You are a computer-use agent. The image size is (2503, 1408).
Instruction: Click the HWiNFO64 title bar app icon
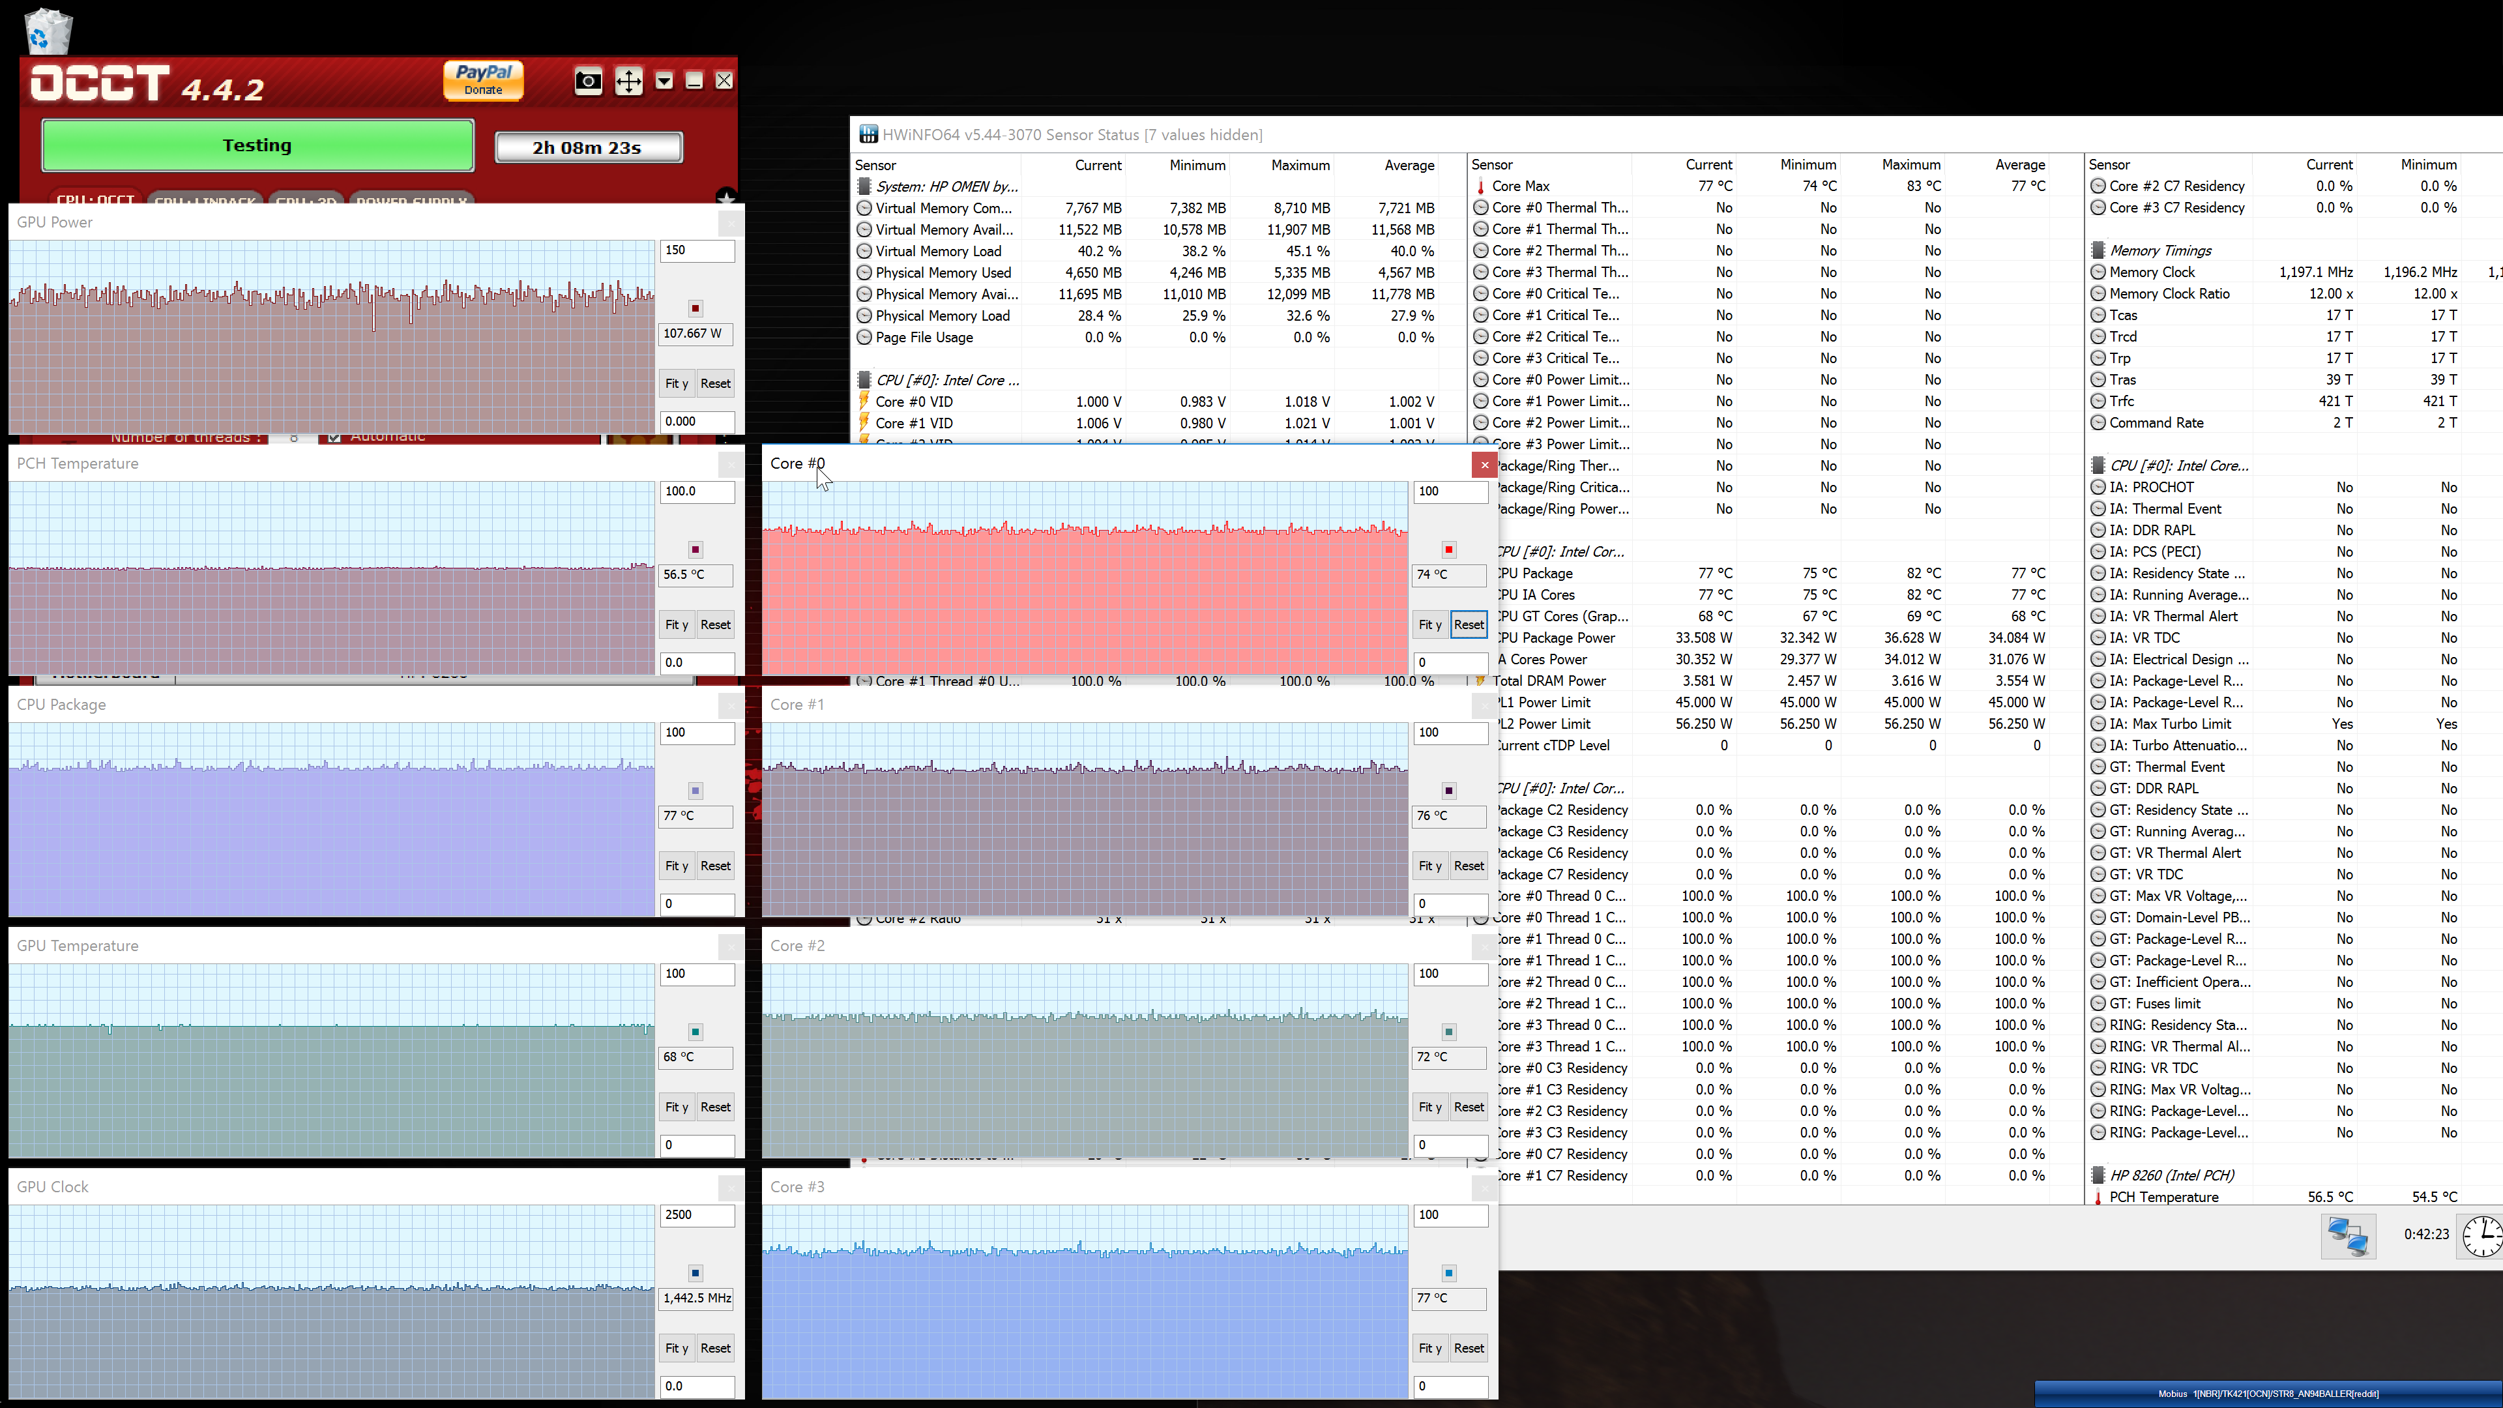click(x=868, y=134)
